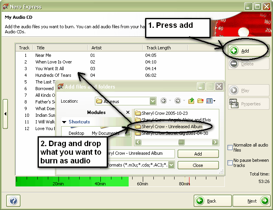The image size is (273, 210).
Task: Expand the left side panel arrow
Action: pos(5,114)
